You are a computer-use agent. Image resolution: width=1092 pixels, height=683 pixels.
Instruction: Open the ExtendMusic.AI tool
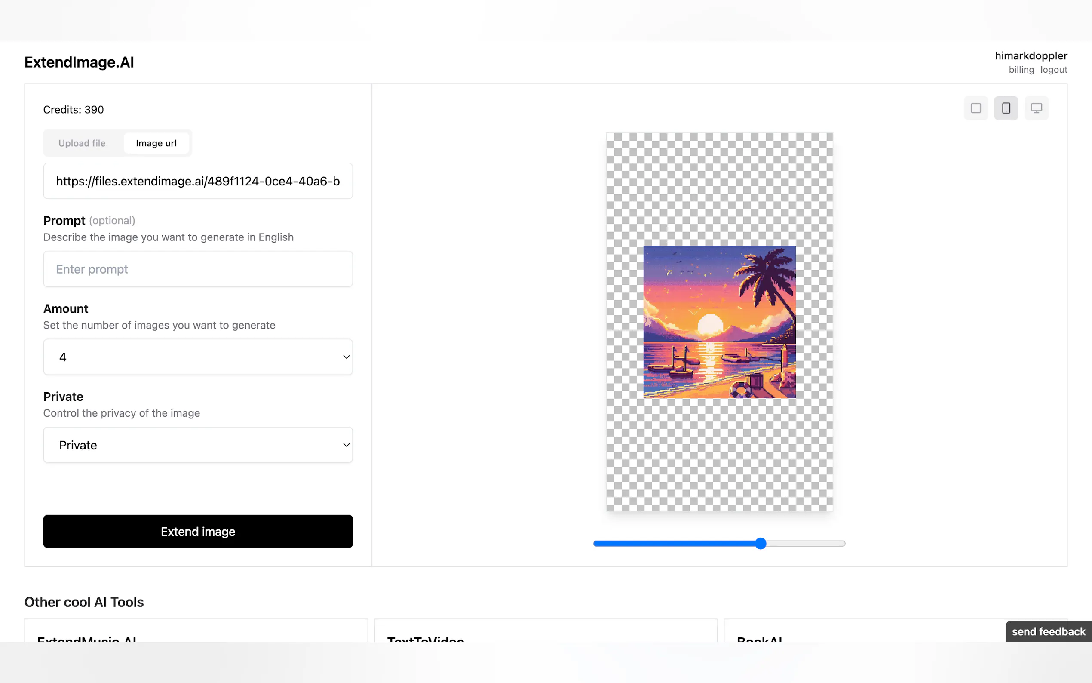[x=88, y=639]
